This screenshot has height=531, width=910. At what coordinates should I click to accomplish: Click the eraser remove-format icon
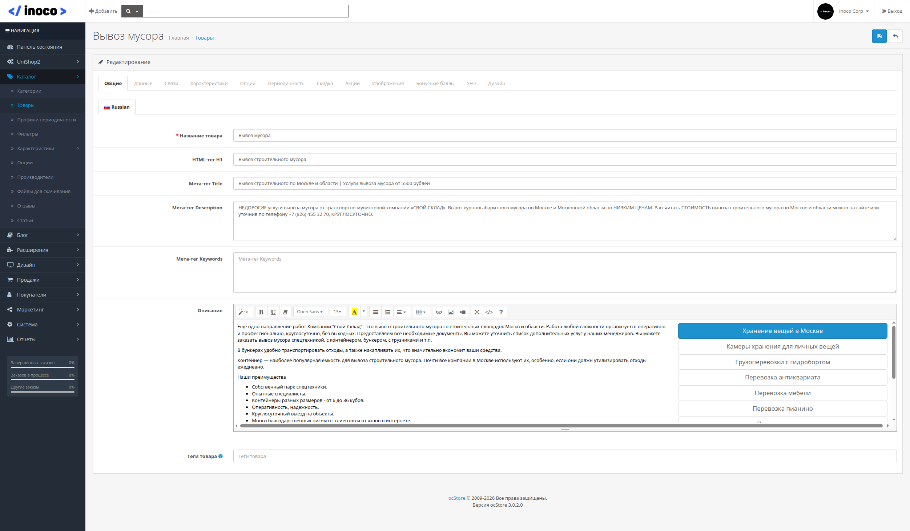pos(285,312)
